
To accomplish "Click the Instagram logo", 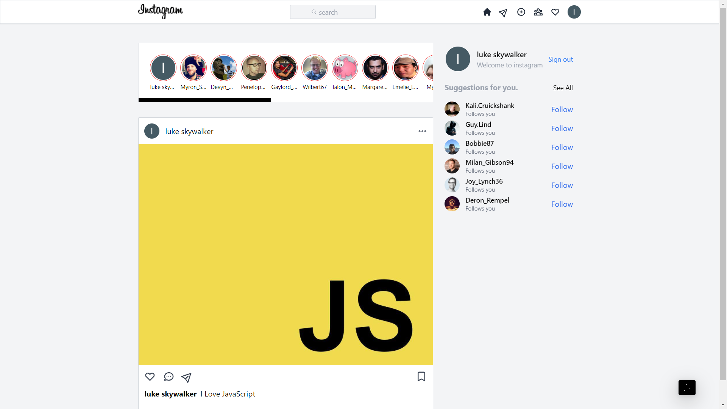I will (x=161, y=11).
